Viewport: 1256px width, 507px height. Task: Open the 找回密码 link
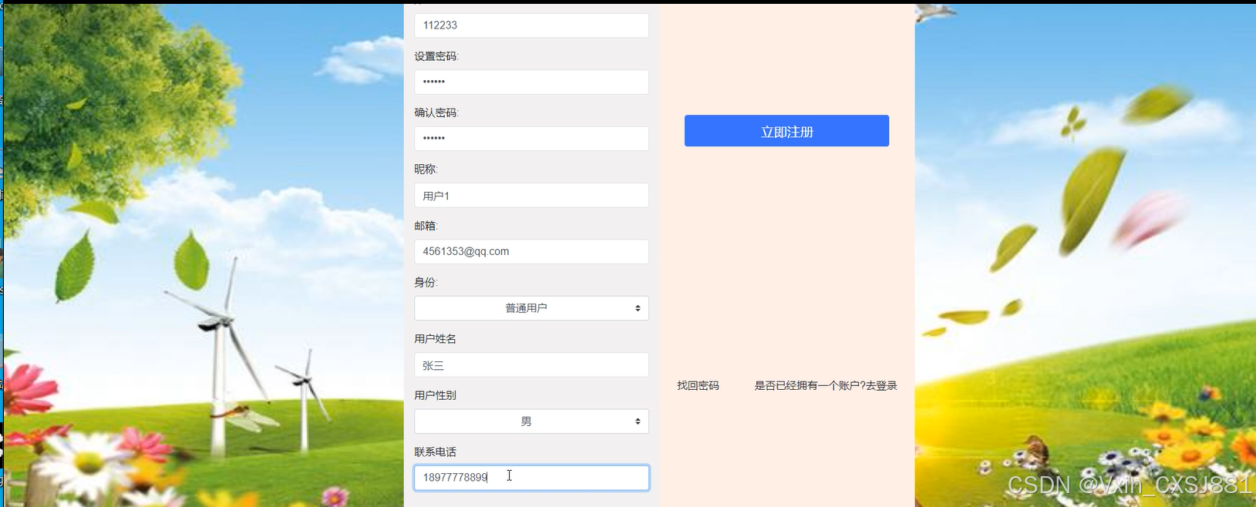(x=698, y=385)
